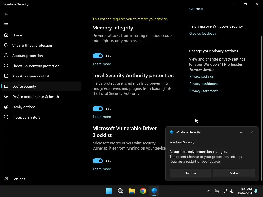Image resolution: width=263 pixels, height=197 pixels.
Task: Click Learn more under Memory integrity
Action: point(102,64)
